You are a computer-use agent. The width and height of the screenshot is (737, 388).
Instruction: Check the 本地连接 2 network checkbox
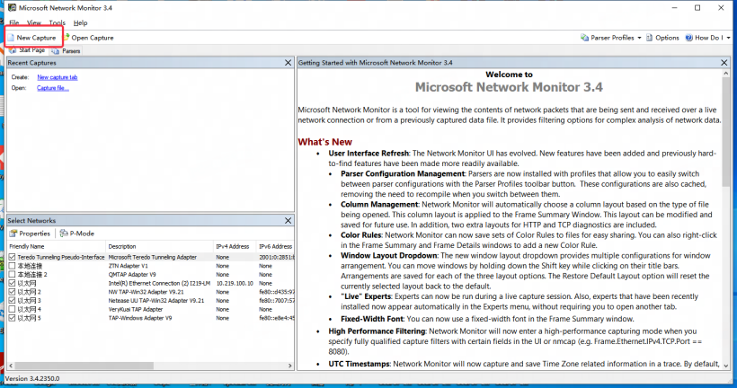(x=13, y=274)
